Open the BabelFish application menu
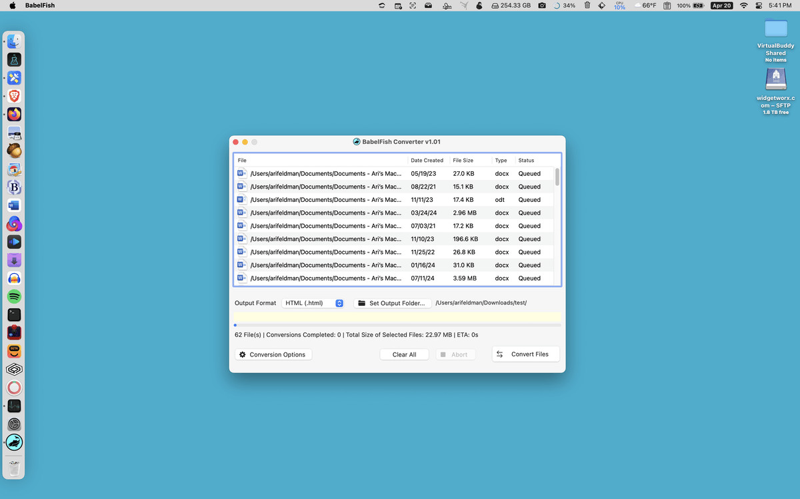The image size is (800, 499). click(x=40, y=5)
